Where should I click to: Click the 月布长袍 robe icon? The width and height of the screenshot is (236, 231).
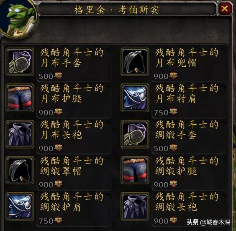20,134
